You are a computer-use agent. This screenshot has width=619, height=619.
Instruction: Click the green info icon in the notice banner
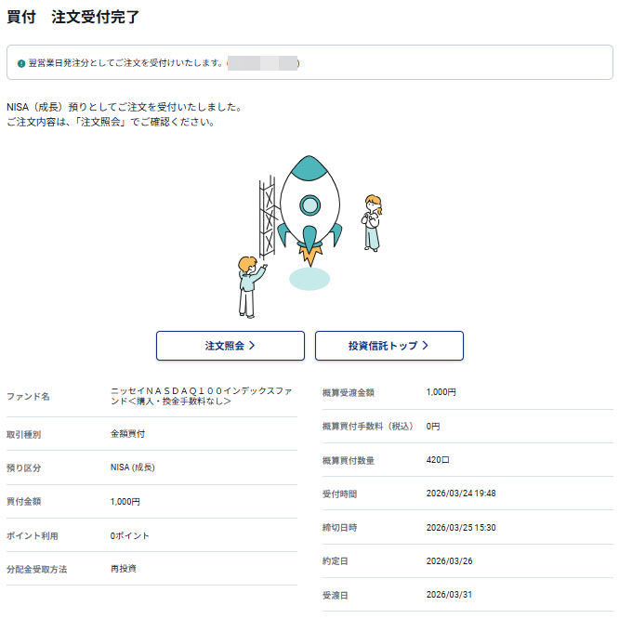pos(21,63)
